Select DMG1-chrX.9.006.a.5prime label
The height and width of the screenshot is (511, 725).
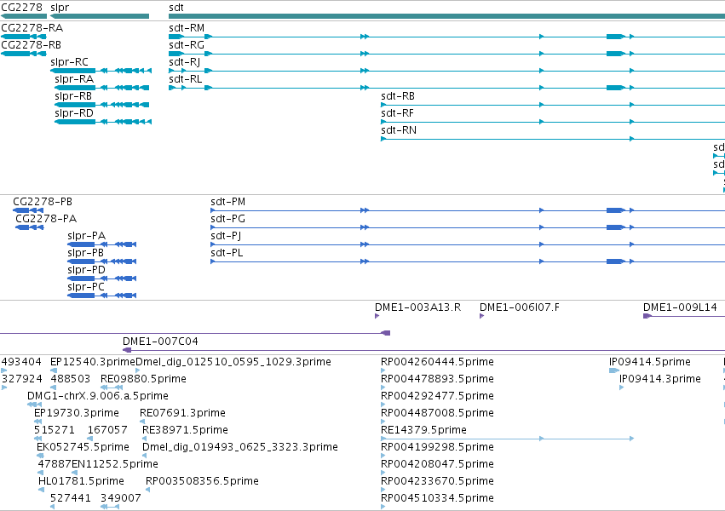[x=98, y=396]
